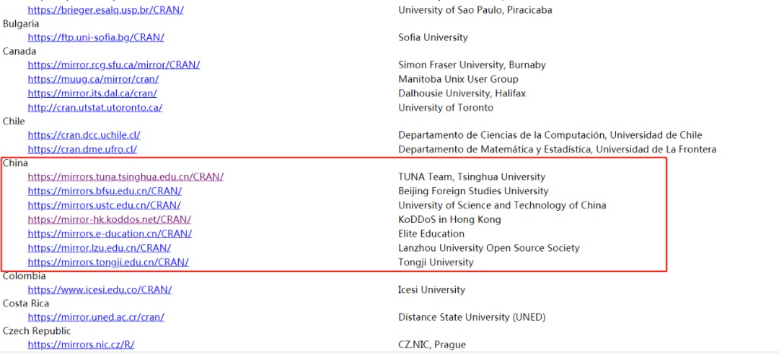Visit the cran.dme.ufro.cl link
Image resolution: width=779 pixels, height=354 pixels.
[x=82, y=149]
